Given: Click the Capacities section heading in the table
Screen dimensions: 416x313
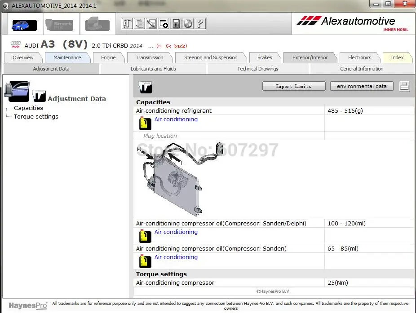Looking at the screenshot, I should click(x=153, y=102).
